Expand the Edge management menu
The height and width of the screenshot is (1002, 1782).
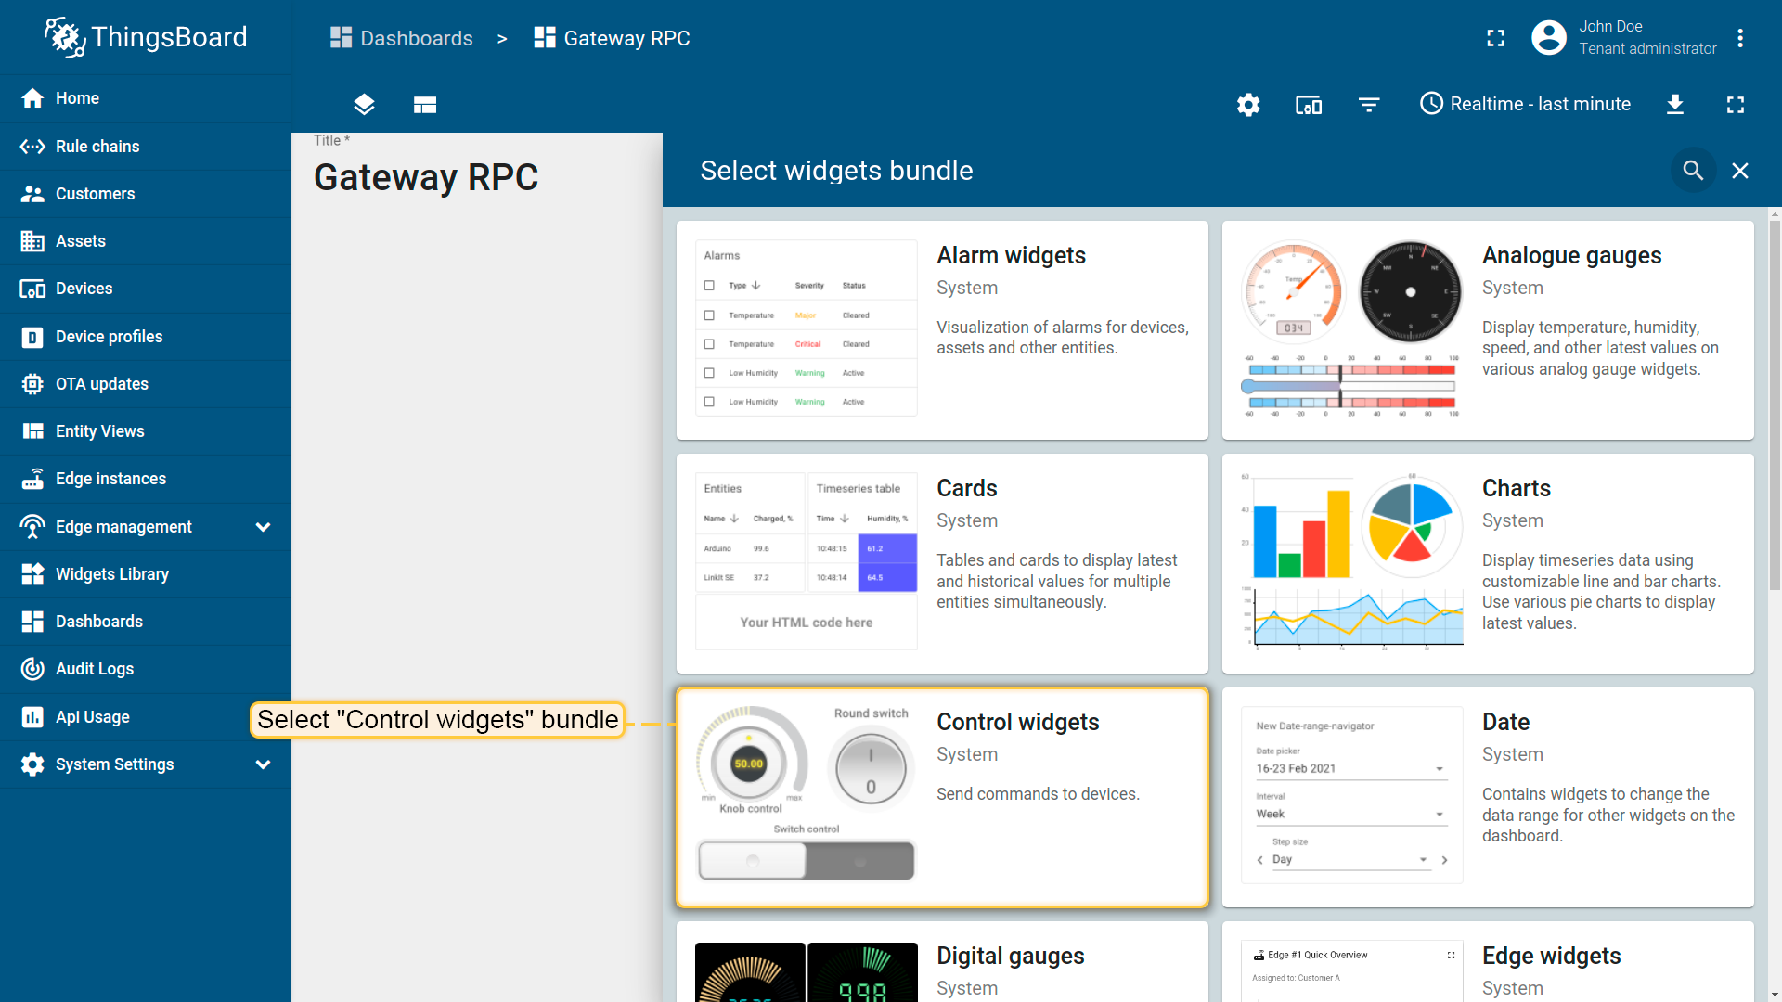click(263, 527)
